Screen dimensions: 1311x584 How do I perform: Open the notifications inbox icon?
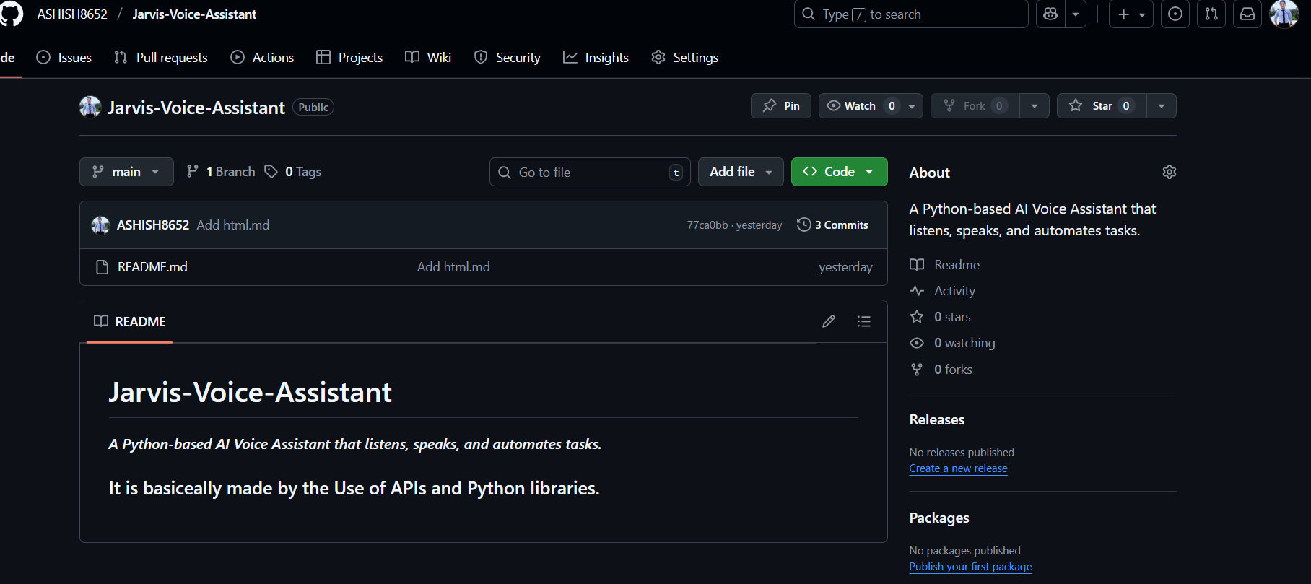point(1247,14)
